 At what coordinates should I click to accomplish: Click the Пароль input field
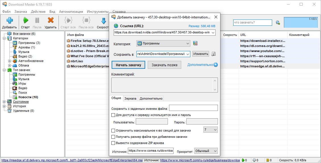click(202, 122)
